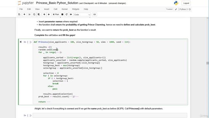
Task: Click the 'testgroup_best = max(testgroup)' line
Action: pos(61,66)
